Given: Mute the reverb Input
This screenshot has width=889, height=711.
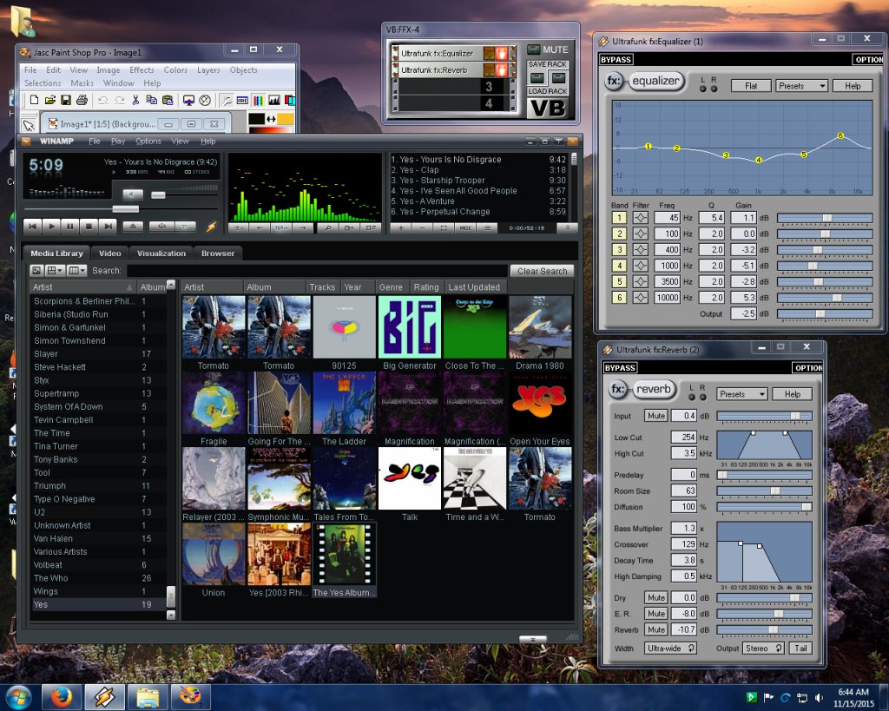Looking at the screenshot, I should 656,416.
